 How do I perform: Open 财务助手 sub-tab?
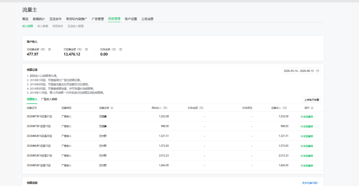point(58,26)
